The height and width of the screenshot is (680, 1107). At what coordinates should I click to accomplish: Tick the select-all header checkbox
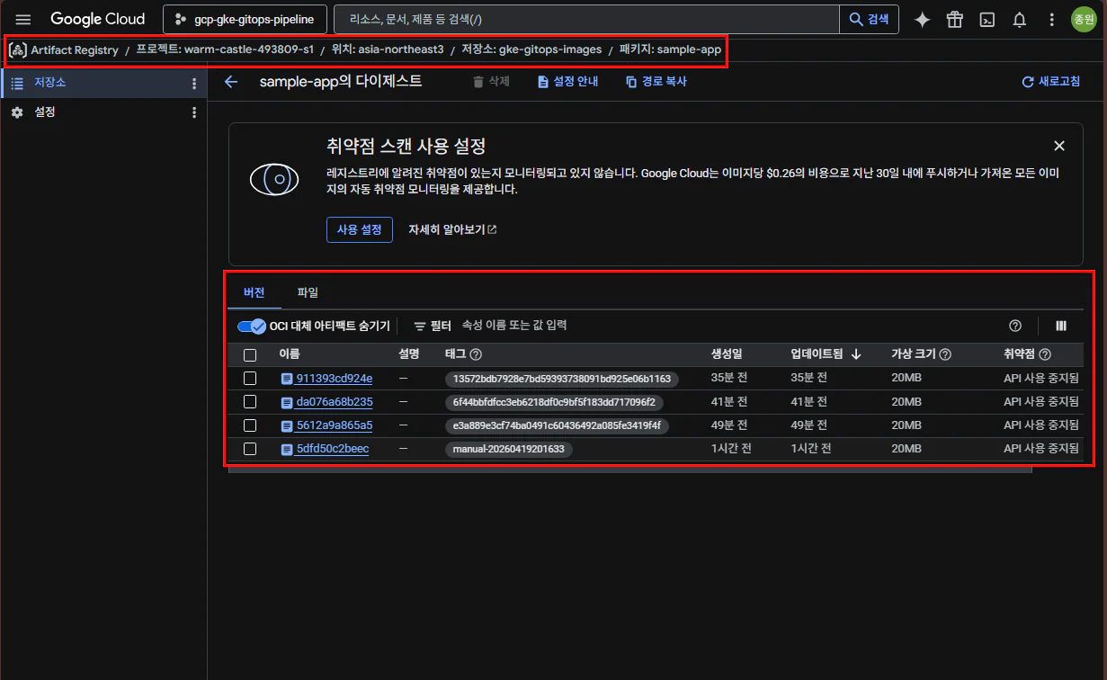coord(250,355)
